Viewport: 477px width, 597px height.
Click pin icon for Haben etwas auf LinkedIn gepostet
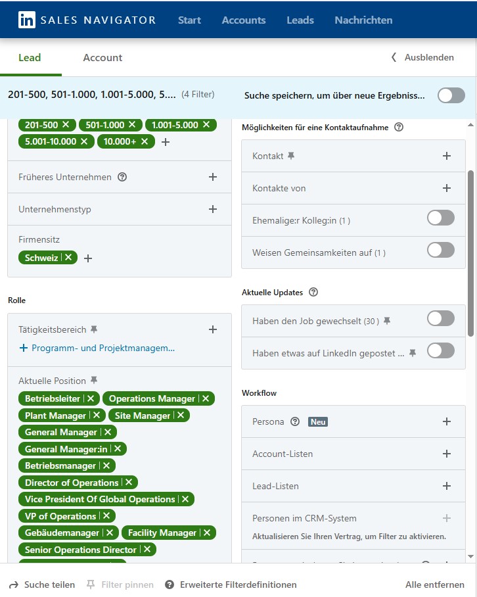point(413,353)
